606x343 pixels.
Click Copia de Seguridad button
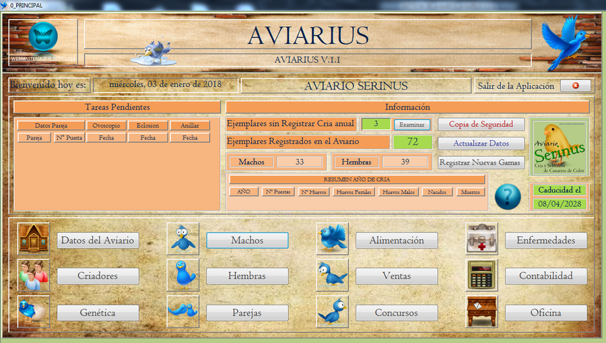(x=481, y=124)
